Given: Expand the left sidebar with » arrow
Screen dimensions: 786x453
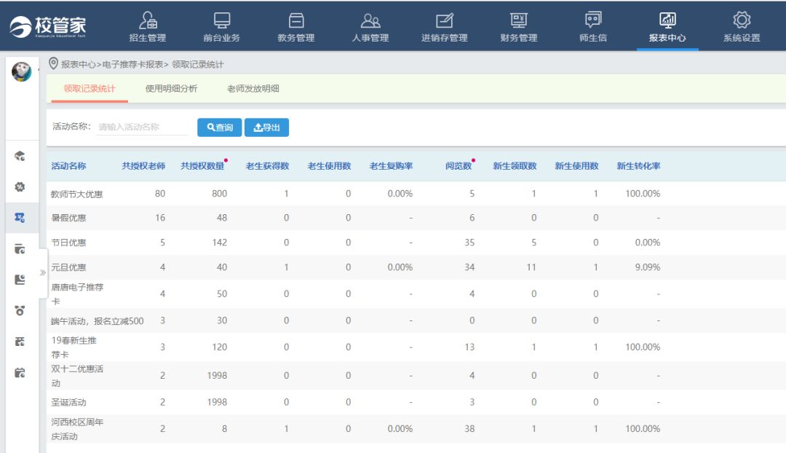Looking at the screenshot, I should pos(42,273).
